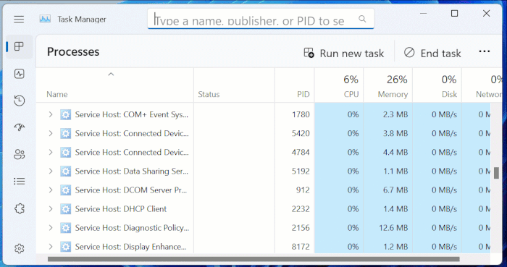Open the hamburger navigation menu
Image resolution: width=507 pixels, height=267 pixels.
[19, 20]
